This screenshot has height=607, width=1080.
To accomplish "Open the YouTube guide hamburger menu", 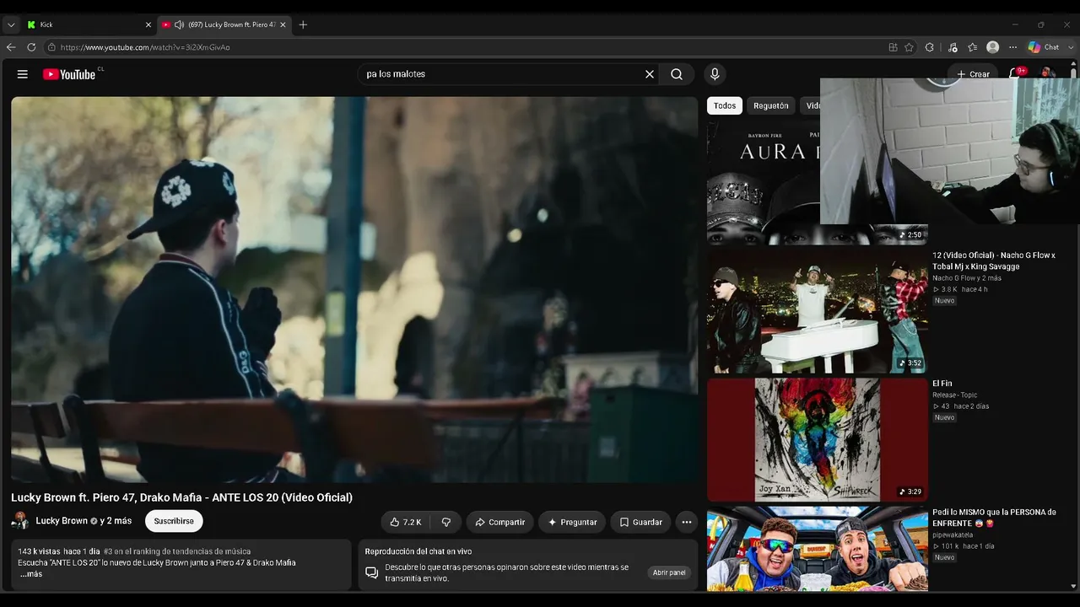I will point(23,74).
